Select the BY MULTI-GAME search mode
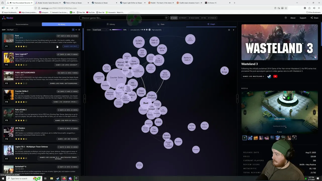322x181 pixels. (x=194, y=18)
